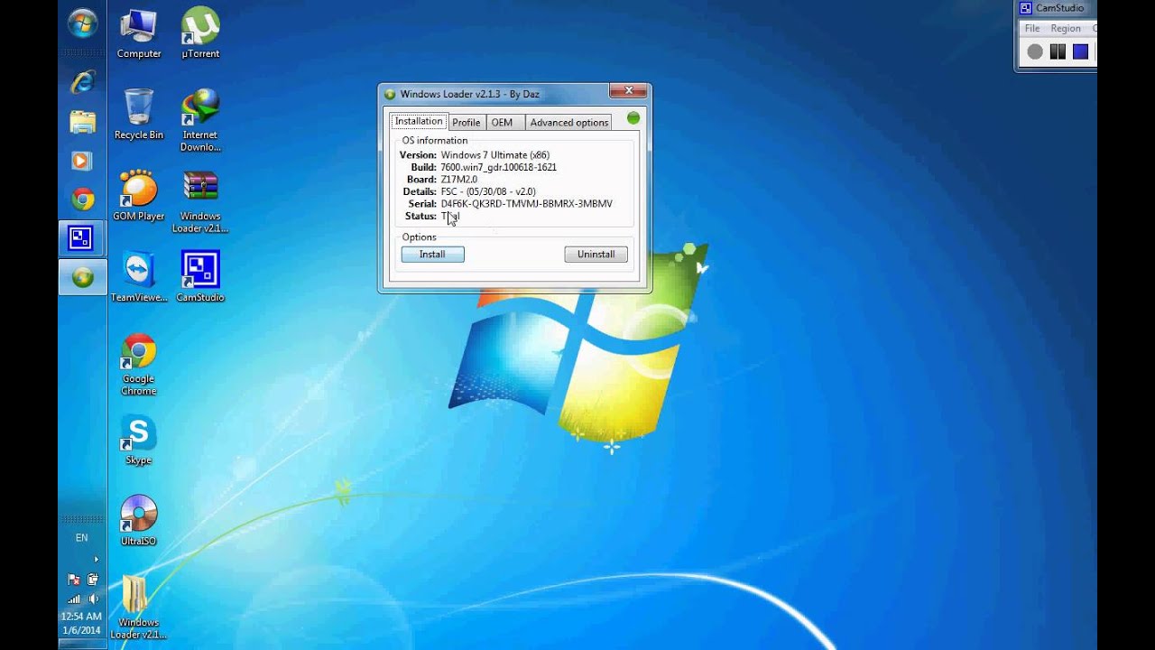Click the CamStudio record button
The image size is (1155, 650).
point(1035,51)
